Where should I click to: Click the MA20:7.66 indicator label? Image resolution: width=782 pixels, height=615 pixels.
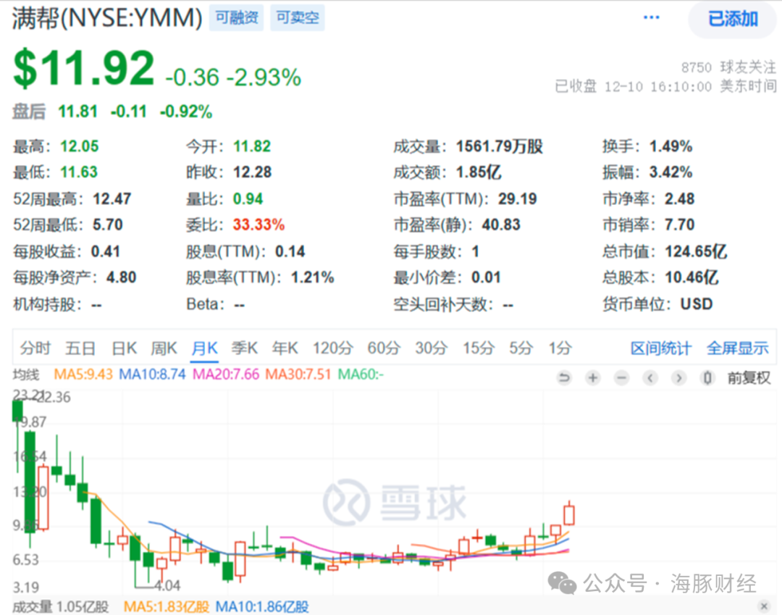point(226,374)
